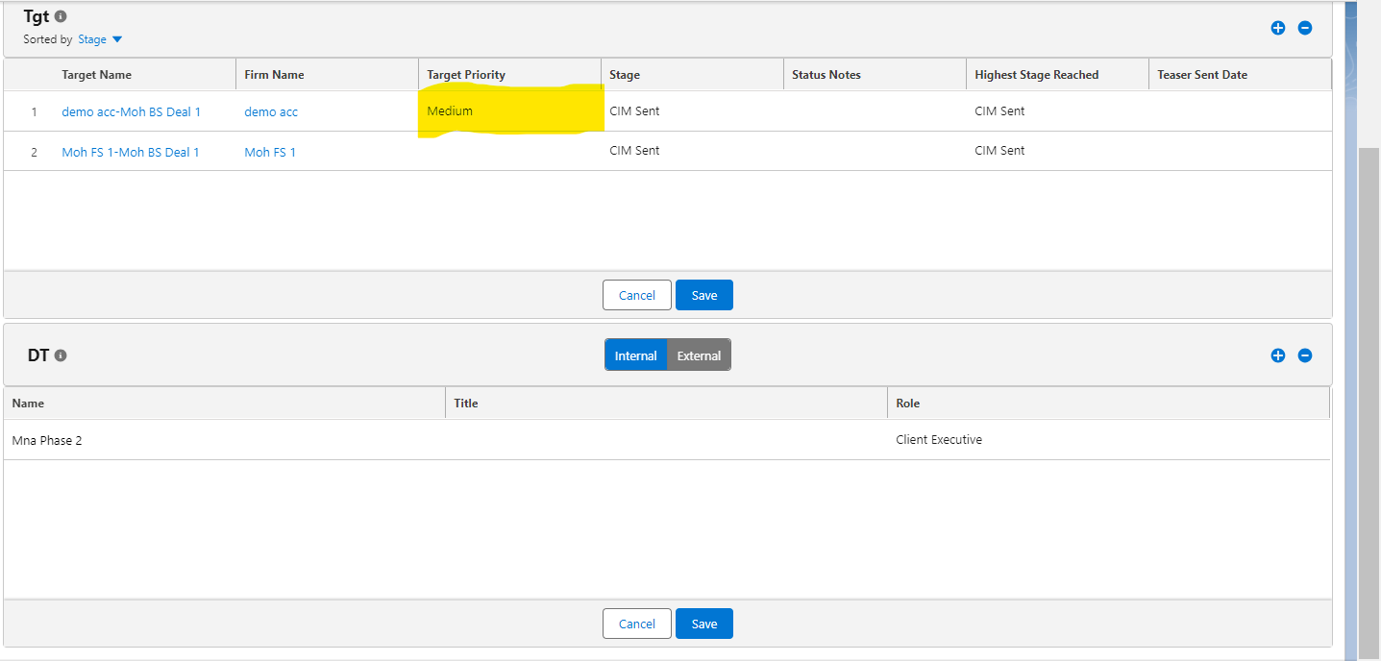Switch to Internal team view
Screen dimensions: 1381x661
point(635,355)
